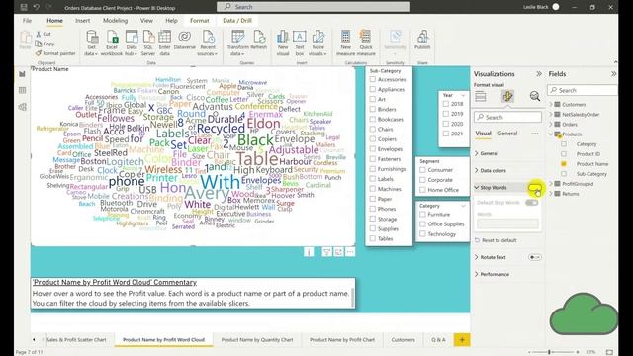Viewport: 633px width, 356px height.
Task: Select the General format tab
Action: 507,133
